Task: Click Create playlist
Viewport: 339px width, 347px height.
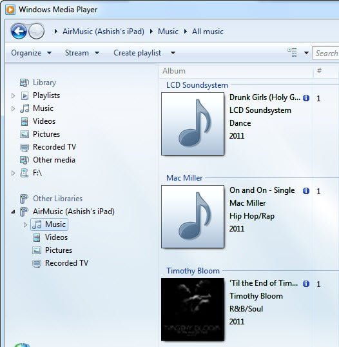Action: pos(137,53)
